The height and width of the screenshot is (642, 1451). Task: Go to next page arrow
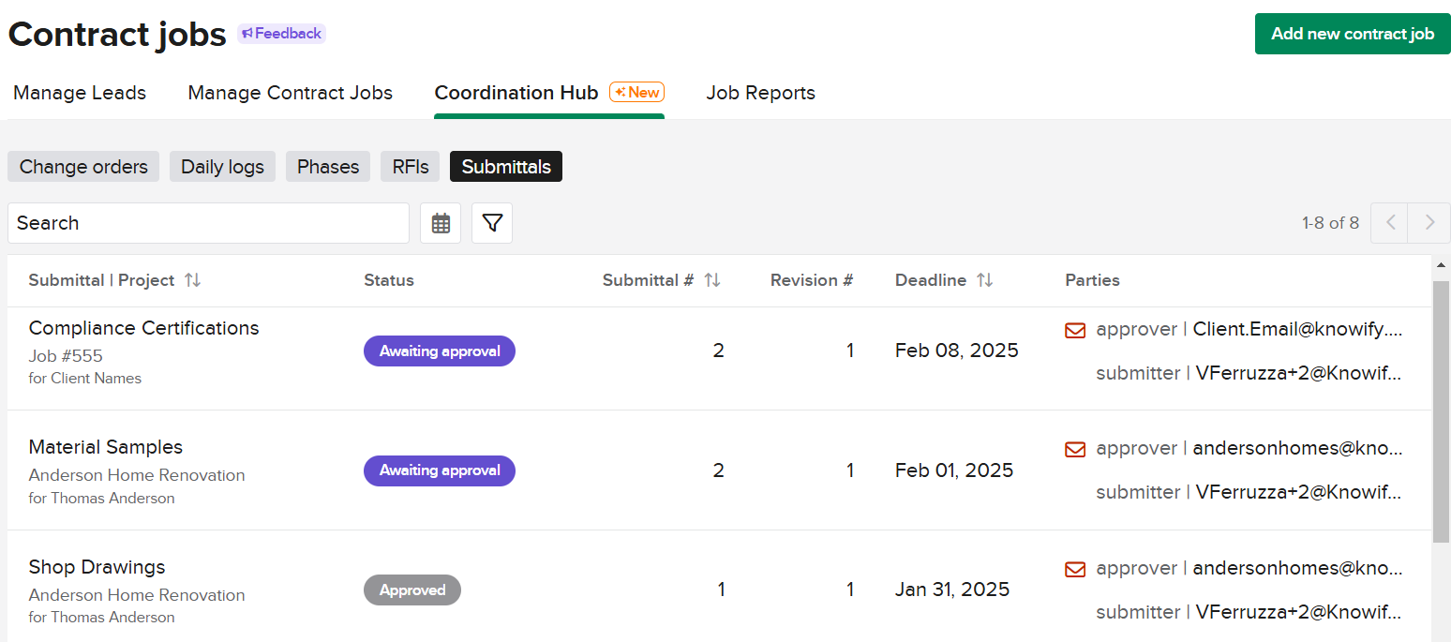(x=1429, y=223)
